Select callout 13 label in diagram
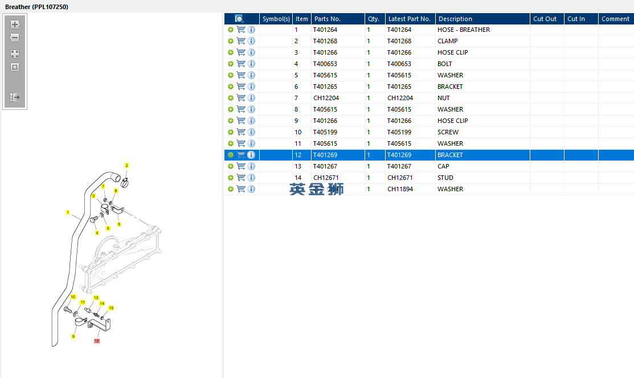Viewport: 634px width, 378px height. [96, 298]
